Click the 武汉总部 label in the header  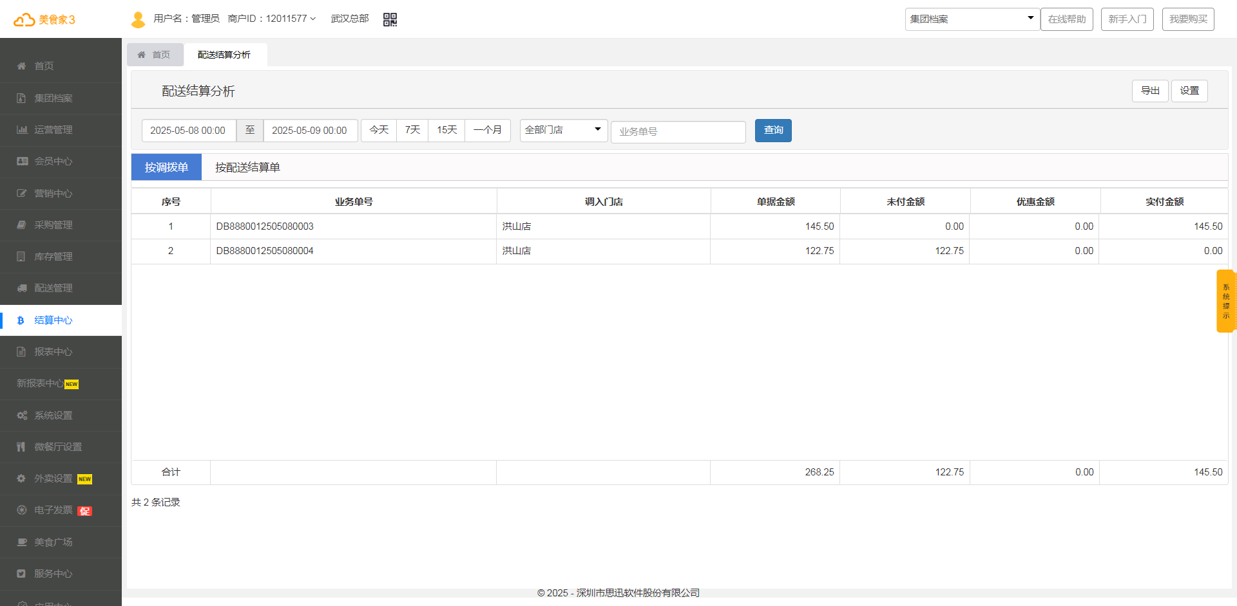coord(350,19)
